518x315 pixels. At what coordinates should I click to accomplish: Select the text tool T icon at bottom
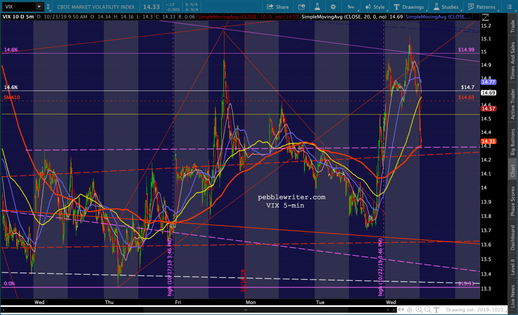[437, 310]
